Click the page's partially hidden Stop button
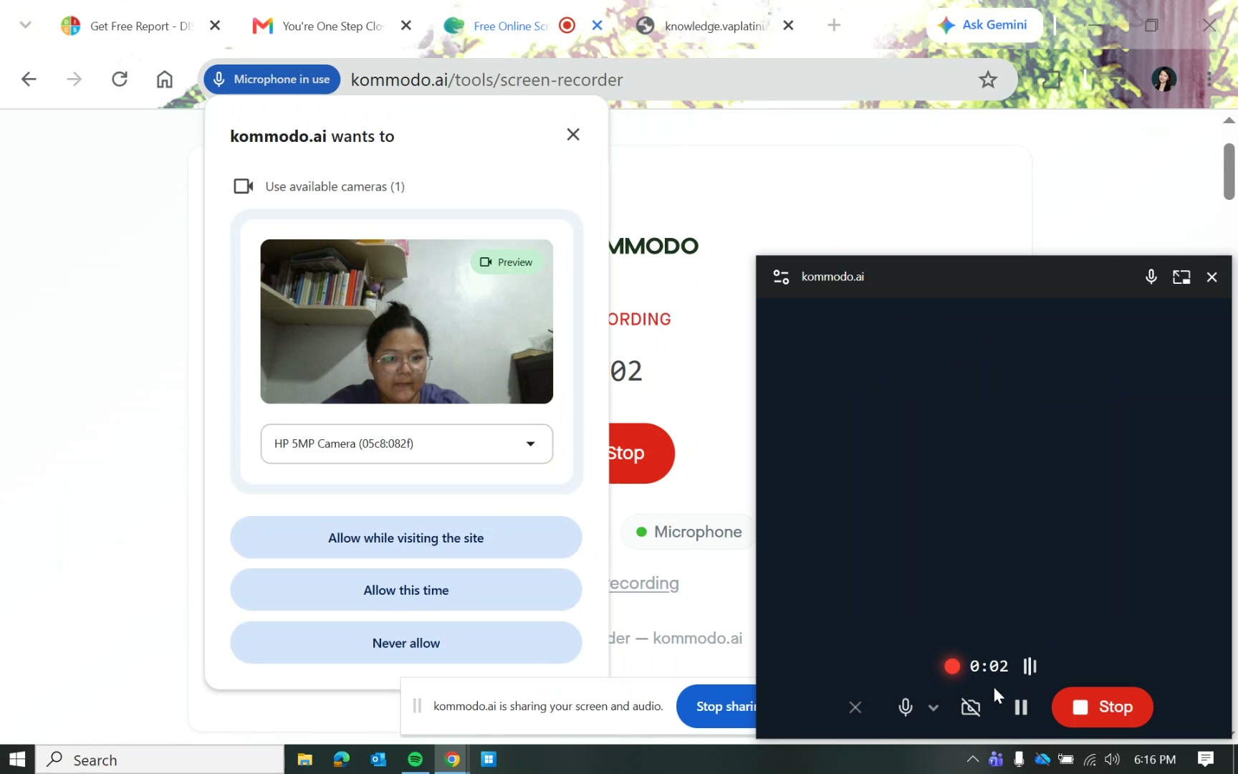The image size is (1238, 774). (641, 453)
